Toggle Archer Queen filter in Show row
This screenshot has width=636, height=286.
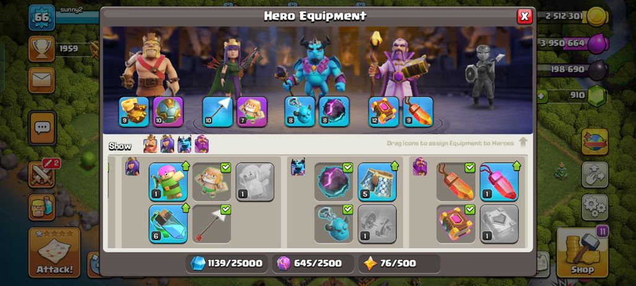167,145
